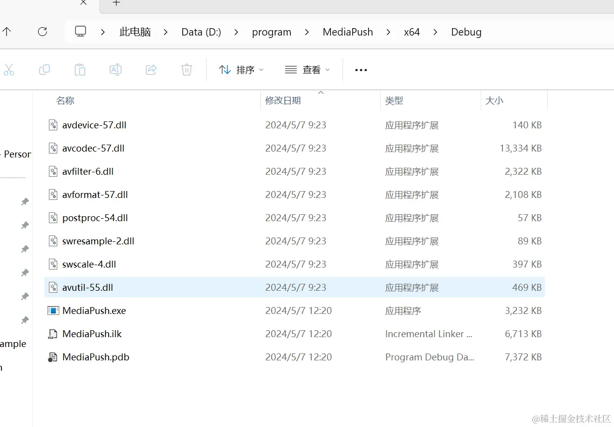
Task: Select the swscale-4.dll file icon
Action: tap(53, 264)
